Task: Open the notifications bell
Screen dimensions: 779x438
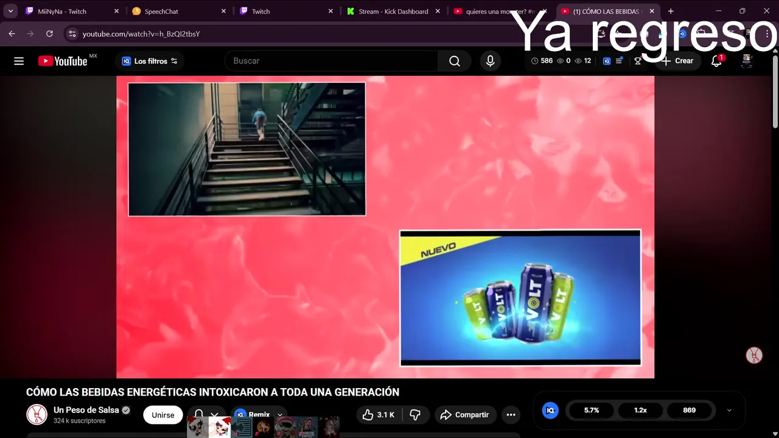Action: pos(716,61)
